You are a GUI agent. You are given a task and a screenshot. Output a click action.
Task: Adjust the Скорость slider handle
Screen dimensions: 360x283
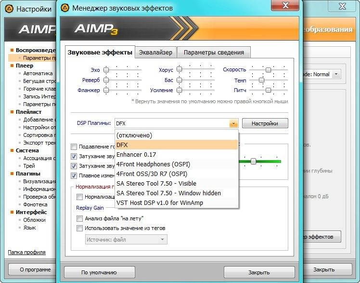268,69
